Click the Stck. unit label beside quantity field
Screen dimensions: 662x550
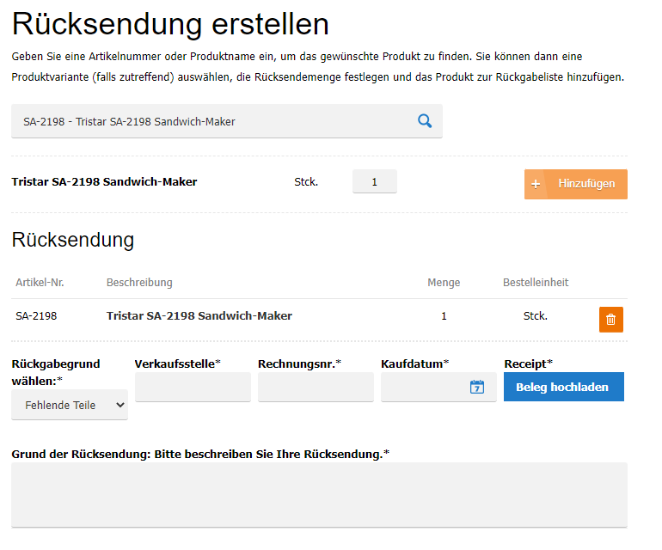[306, 182]
